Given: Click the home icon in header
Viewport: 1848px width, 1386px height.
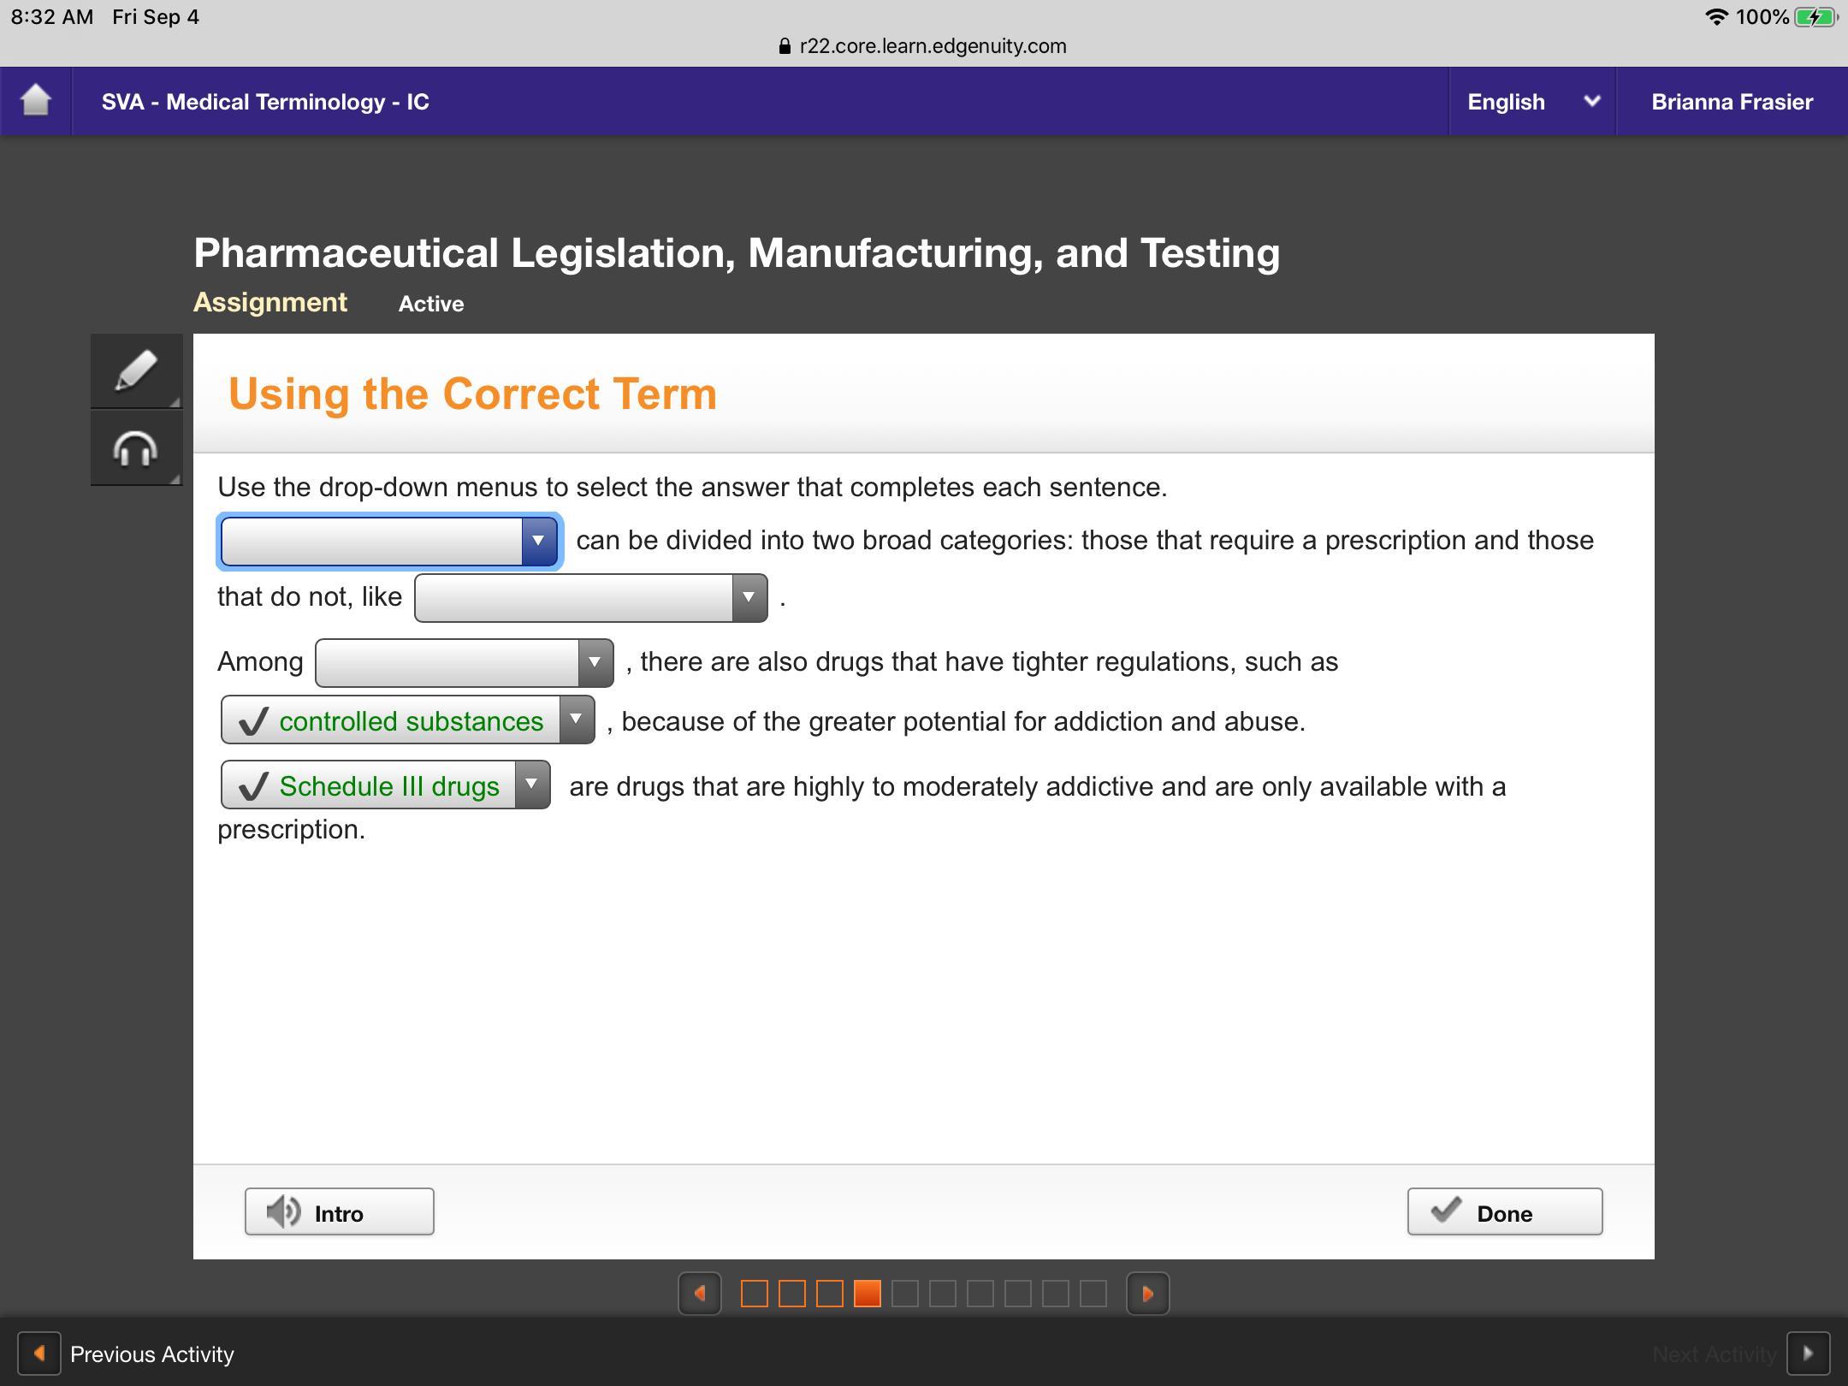Looking at the screenshot, I should pos(36,101).
